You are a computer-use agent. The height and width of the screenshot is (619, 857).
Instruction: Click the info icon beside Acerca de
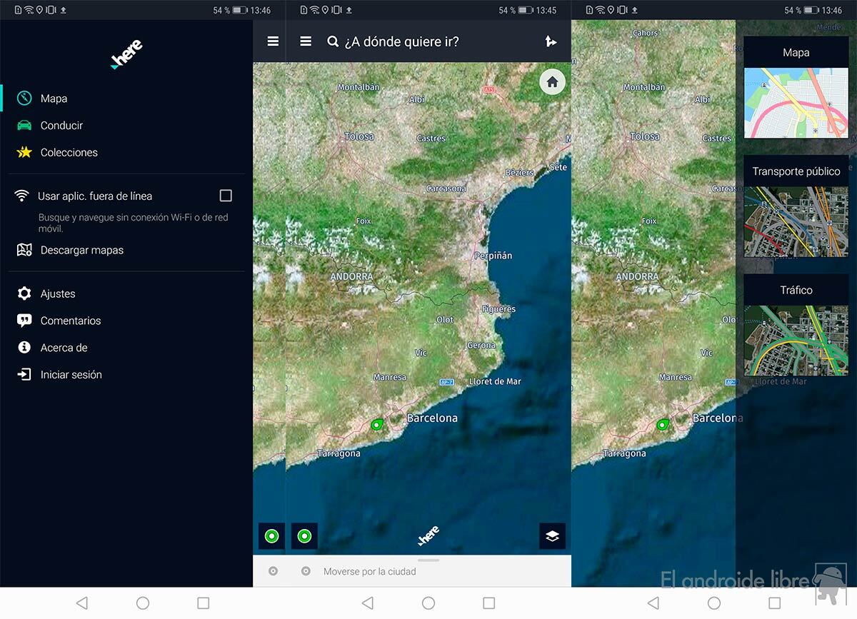(24, 348)
